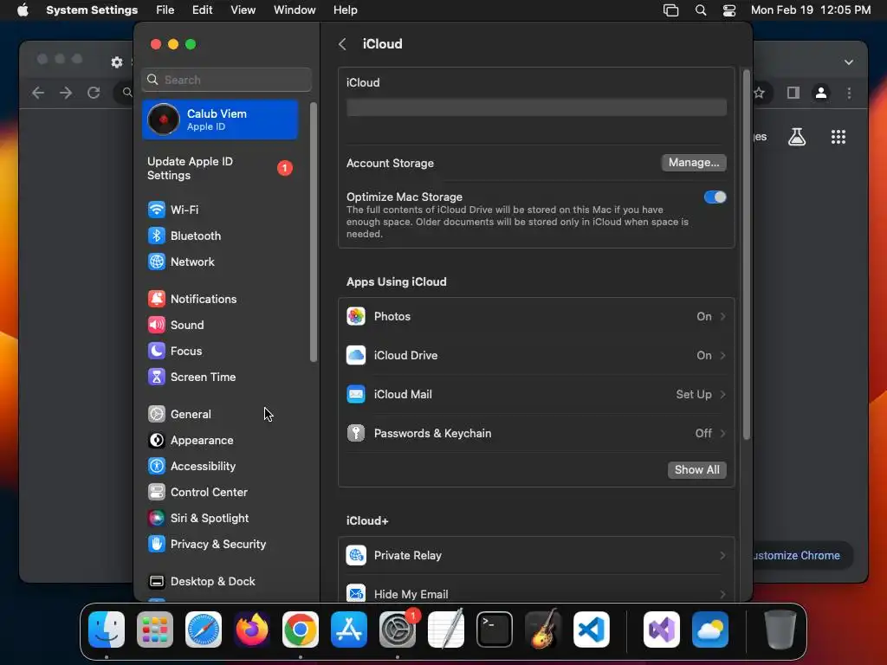Click the Private Relay globe icon
This screenshot has height=665, width=887.
pos(356,555)
